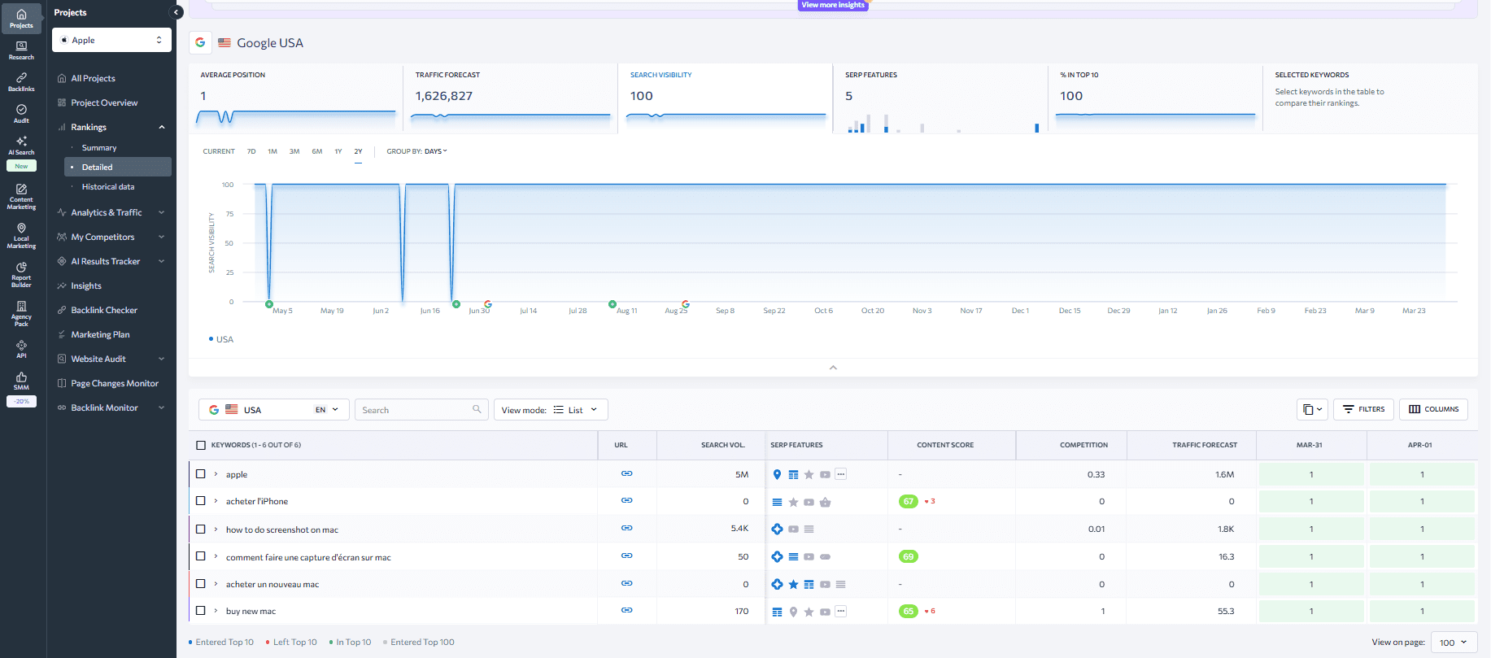Screen dimensions: 1491x658
Task: Open the Apple project selector dropdown
Action: 111,40
